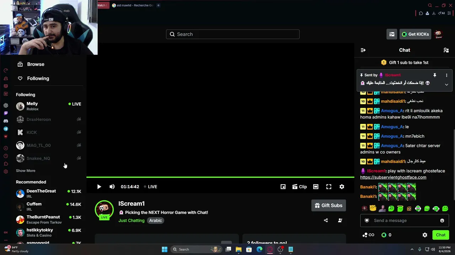Open chat settings gear
This screenshot has height=255, width=455.
pos(425,235)
